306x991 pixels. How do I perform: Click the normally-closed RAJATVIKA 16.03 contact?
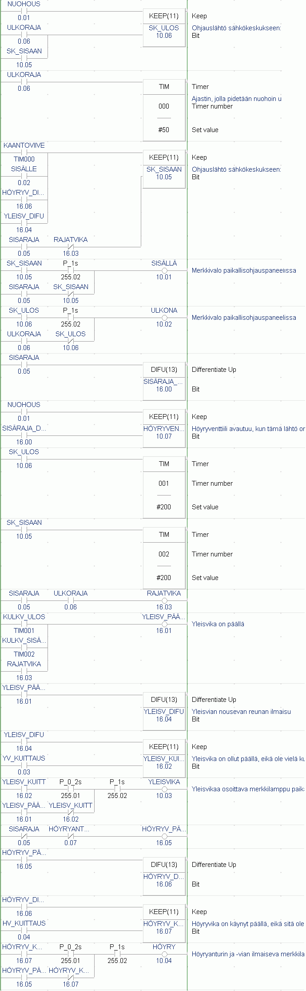71,247
